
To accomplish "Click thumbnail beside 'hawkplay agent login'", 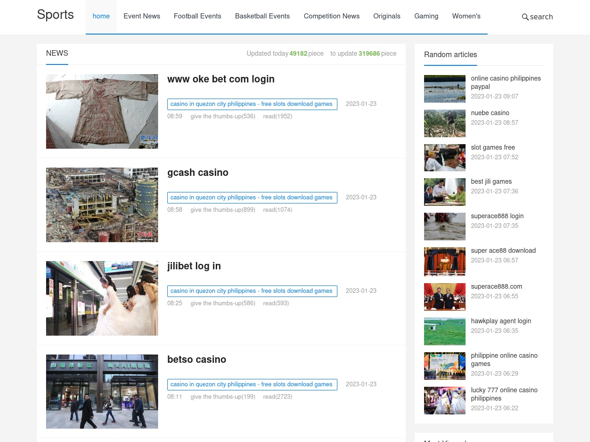I will 445,331.
